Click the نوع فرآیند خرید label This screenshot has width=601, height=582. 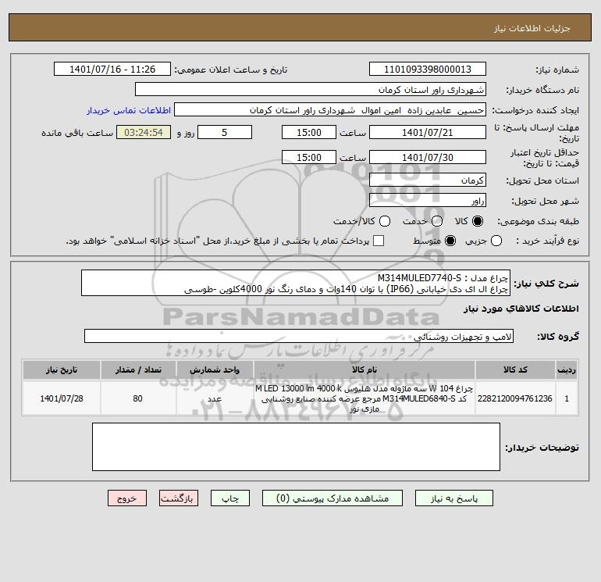pos(548,241)
